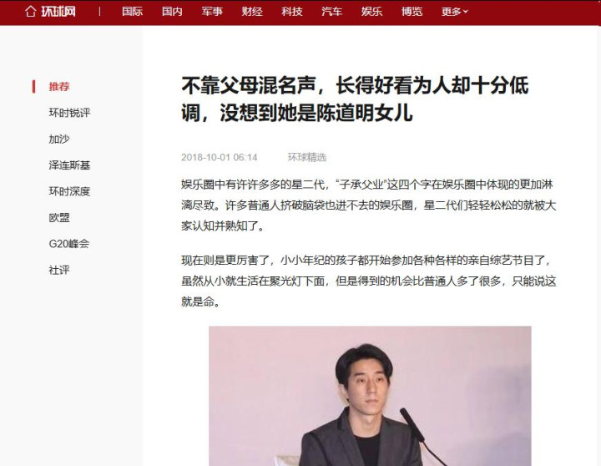601x466 pixels.
Task: Open the 加沙 sidebar topic
Action: click(59, 139)
